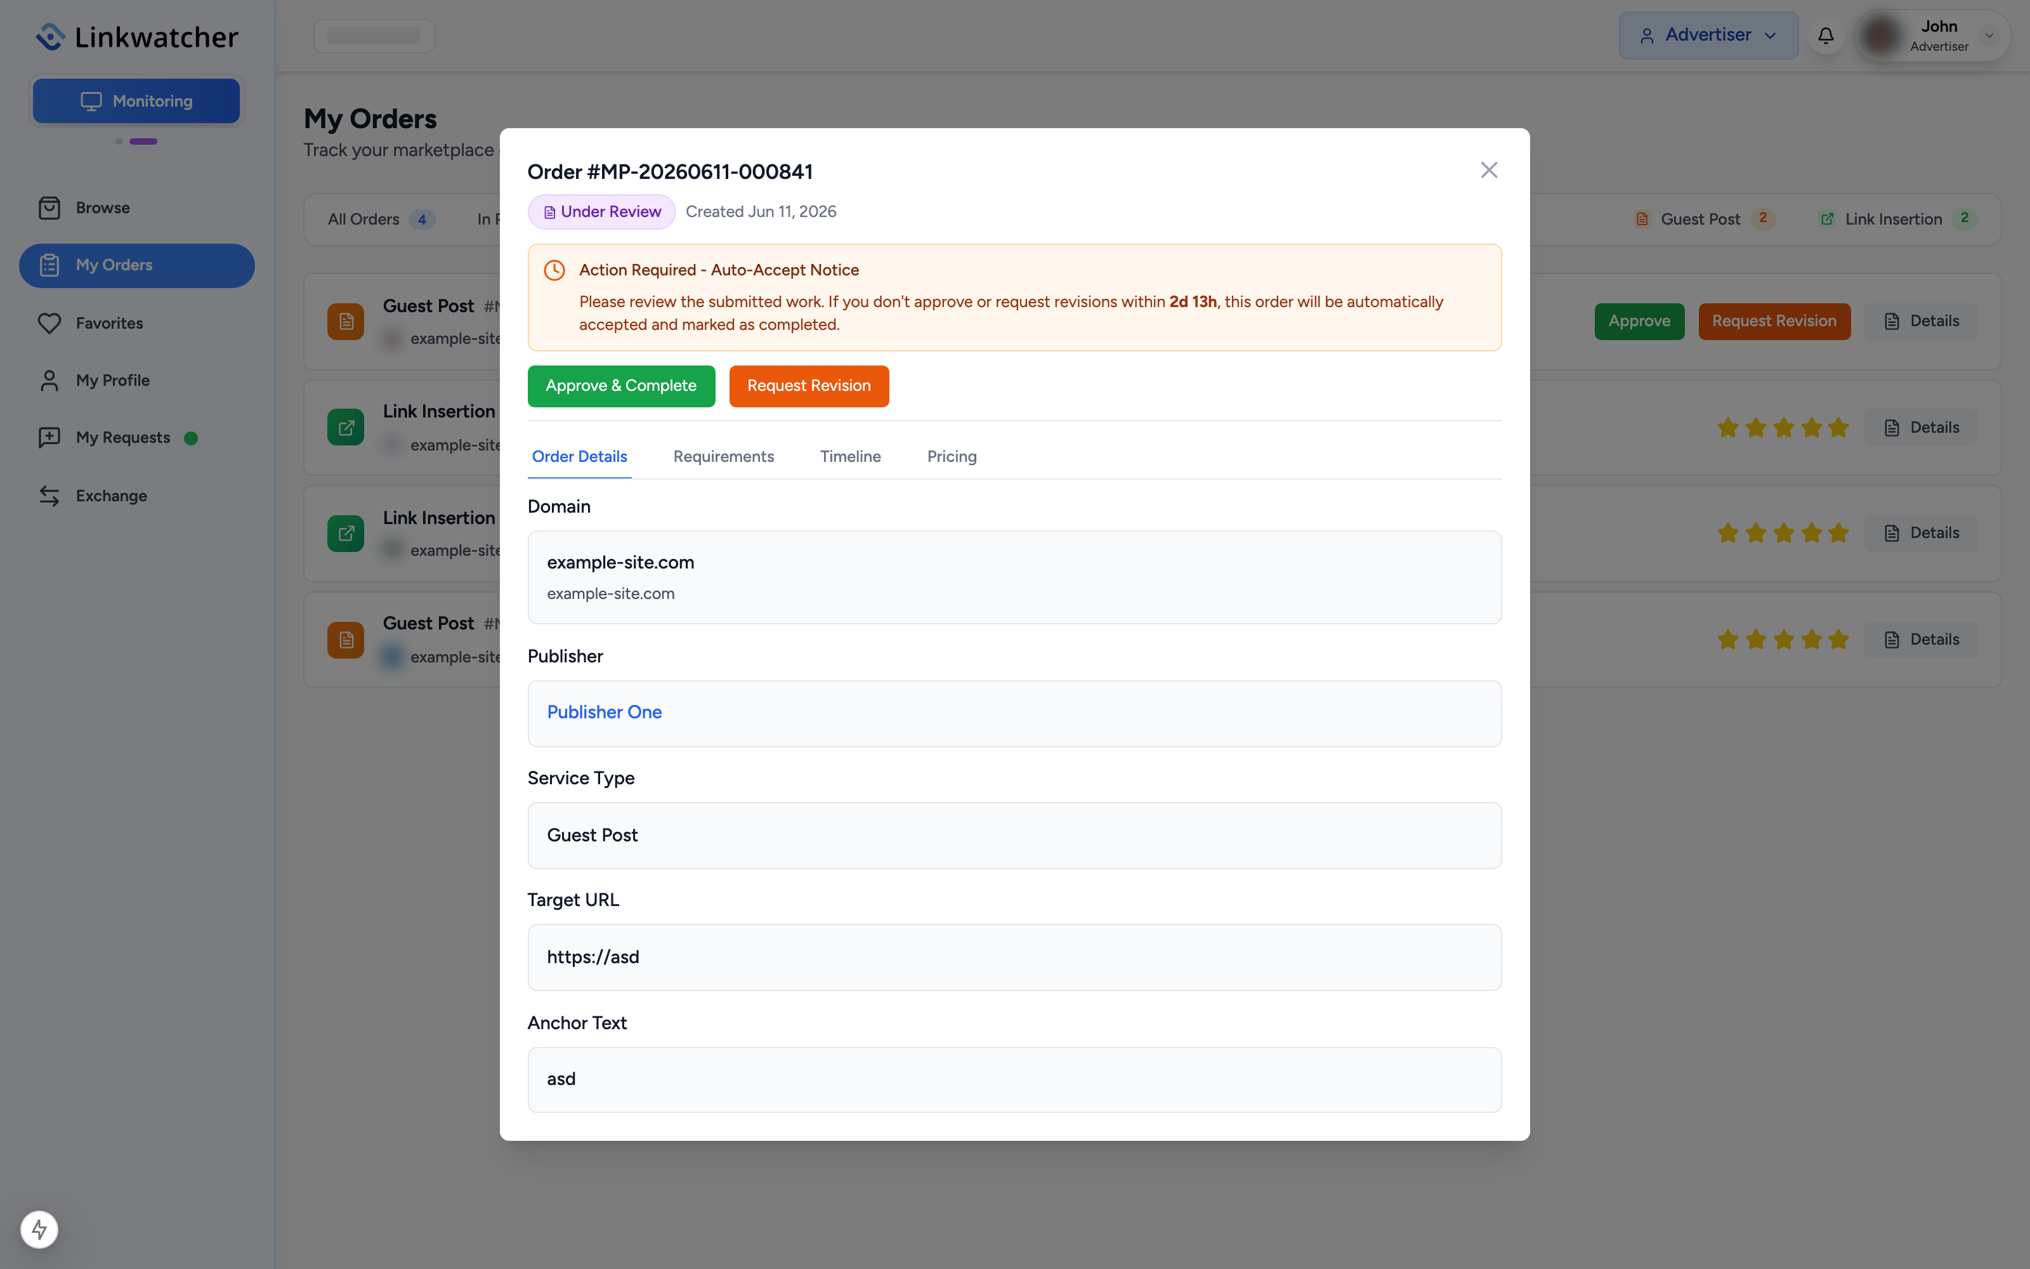Click the purple page indicator under Monitoring
Image resolution: width=2030 pixels, height=1269 pixels.
coord(143,142)
